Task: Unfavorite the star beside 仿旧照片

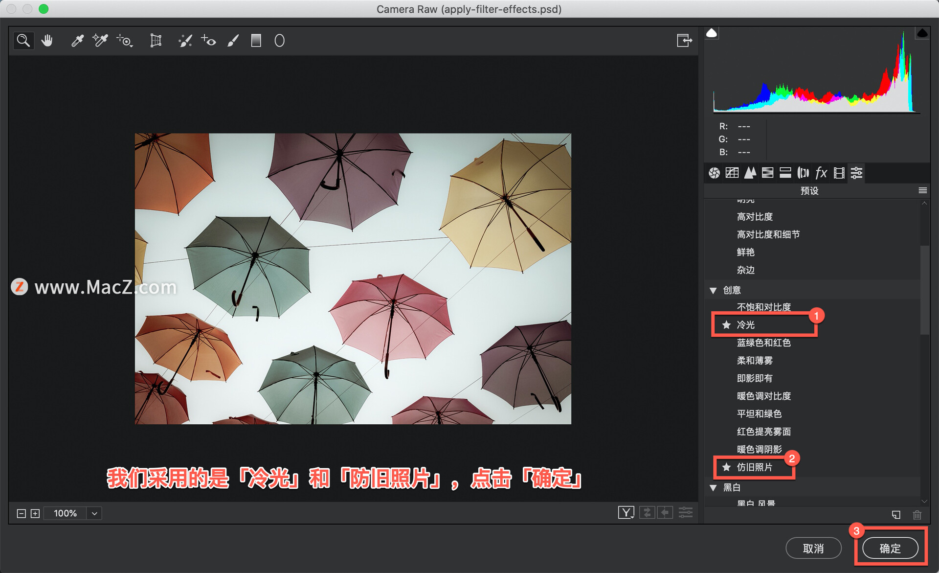Action: [x=726, y=467]
